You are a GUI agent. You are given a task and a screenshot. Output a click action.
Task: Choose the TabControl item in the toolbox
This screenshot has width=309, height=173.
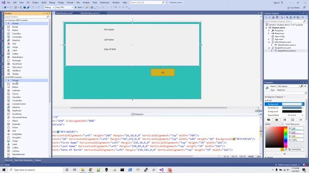(x=17, y=67)
